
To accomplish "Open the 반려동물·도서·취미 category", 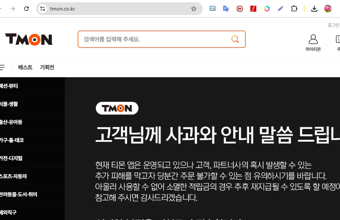I will (x=32, y=194).
